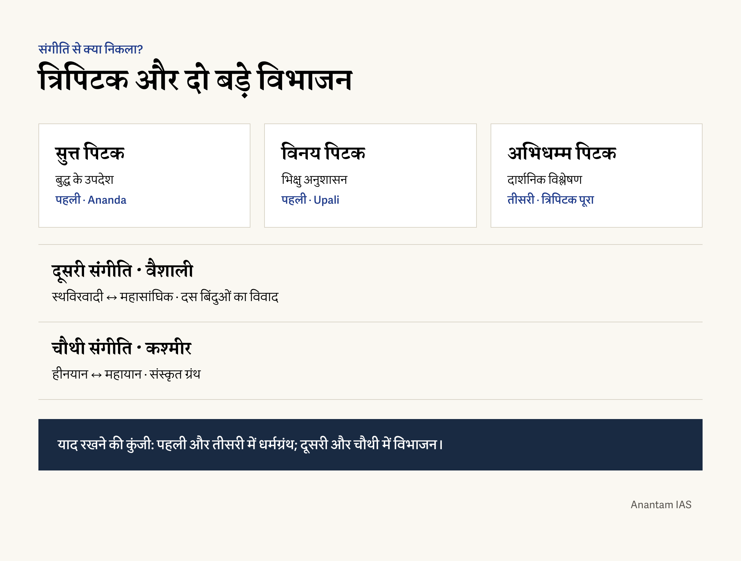This screenshot has width=741, height=561.
Task: Click the text 'भिक्षु अनुशासन'
Action: click(x=314, y=180)
